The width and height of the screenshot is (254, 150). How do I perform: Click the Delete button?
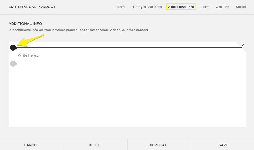95,145
